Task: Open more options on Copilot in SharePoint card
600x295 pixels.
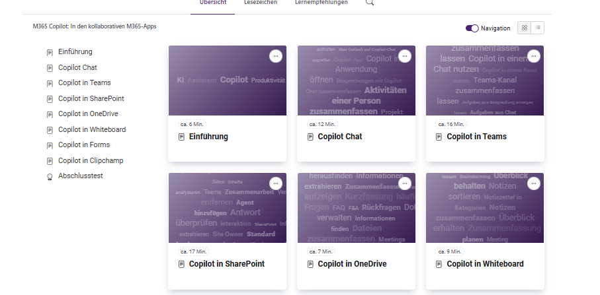Action: click(x=275, y=183)
